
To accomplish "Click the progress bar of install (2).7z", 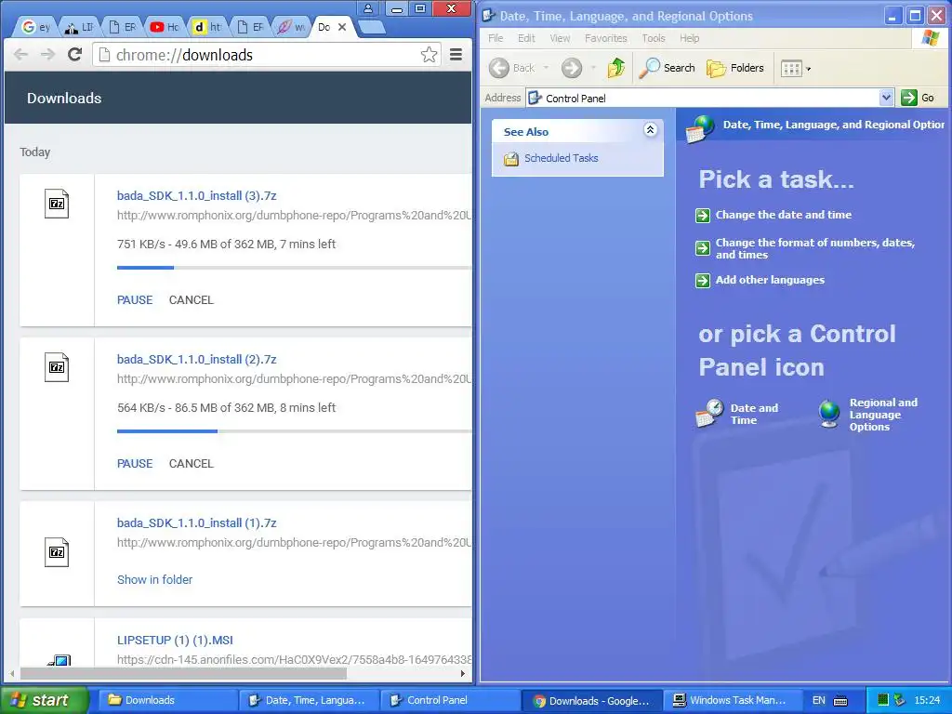I will [x=294, y=431].
